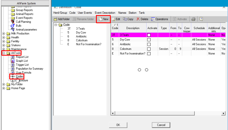The image size is (228, 130).
Task: Open Operations from the toolbar
Action: tap(153, 19)
